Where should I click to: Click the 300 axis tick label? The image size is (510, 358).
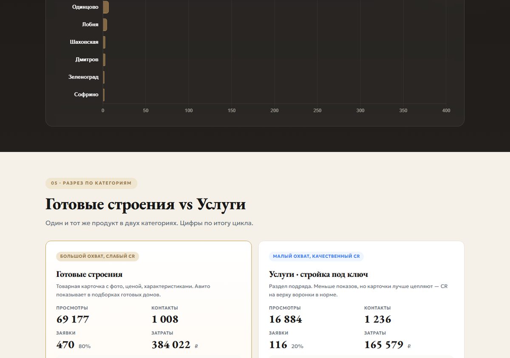click(360, 110)
